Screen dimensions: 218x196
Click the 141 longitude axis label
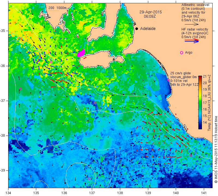(x=204, y=193)
